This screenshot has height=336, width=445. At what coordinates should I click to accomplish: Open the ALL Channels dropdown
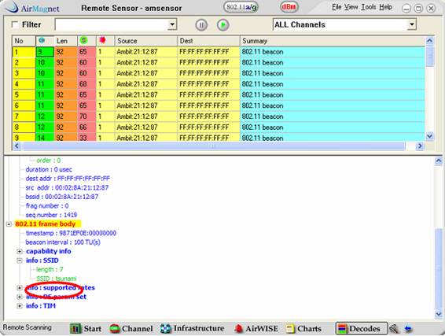pos(412,24)
